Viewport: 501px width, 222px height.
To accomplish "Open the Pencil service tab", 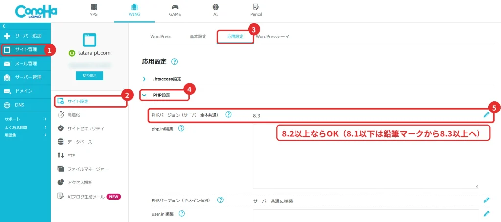I will 256,11.
